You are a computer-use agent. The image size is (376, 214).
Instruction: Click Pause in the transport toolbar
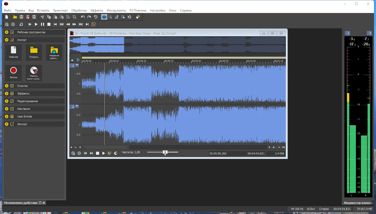click(43, 24)
